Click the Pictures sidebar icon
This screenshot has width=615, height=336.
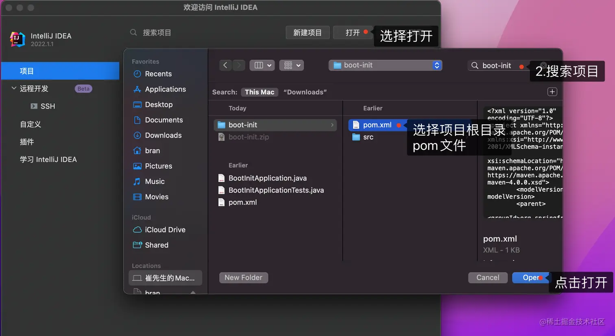(x=137, y=166)
